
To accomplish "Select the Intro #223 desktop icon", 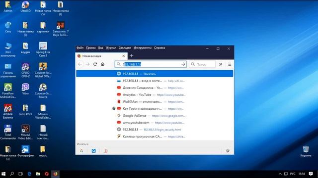I will point(25,110).
